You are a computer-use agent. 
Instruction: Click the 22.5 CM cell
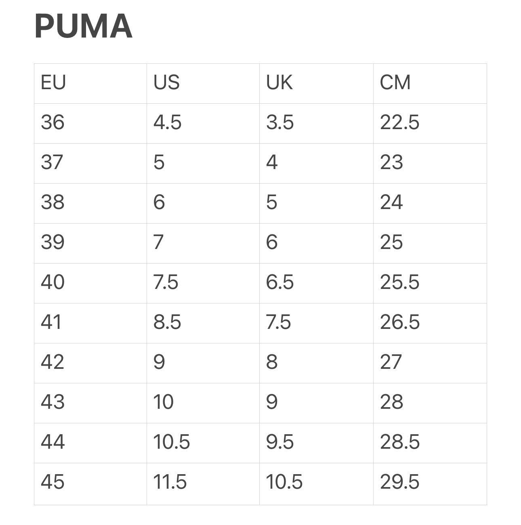[x=399, y=122]
